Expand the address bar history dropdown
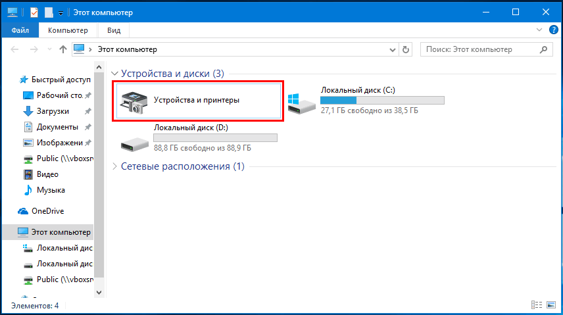Viewport: 563px width, 315px height. coord(393,49)
